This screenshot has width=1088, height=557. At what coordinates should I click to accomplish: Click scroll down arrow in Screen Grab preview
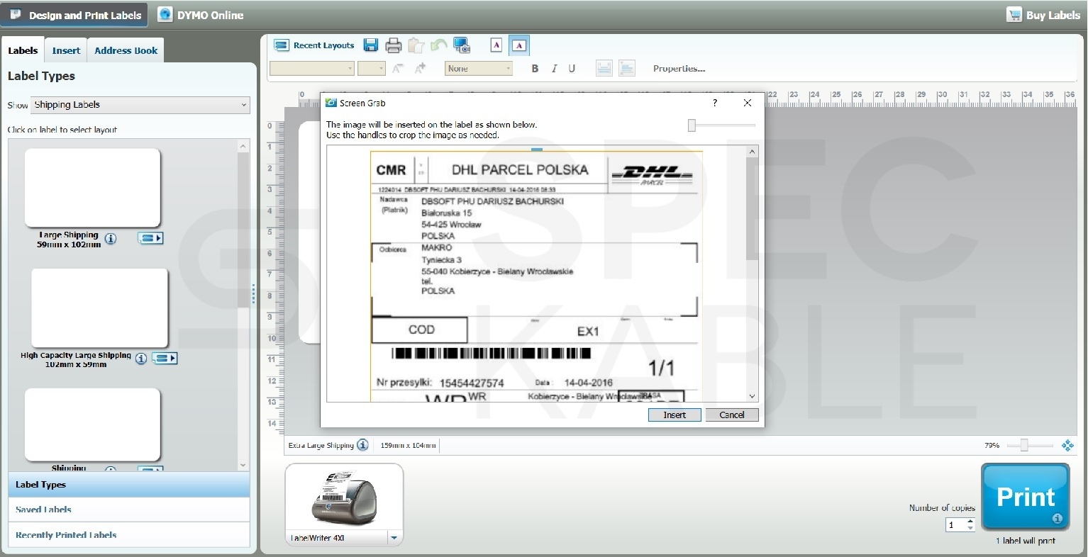click(x=753, y=397)
